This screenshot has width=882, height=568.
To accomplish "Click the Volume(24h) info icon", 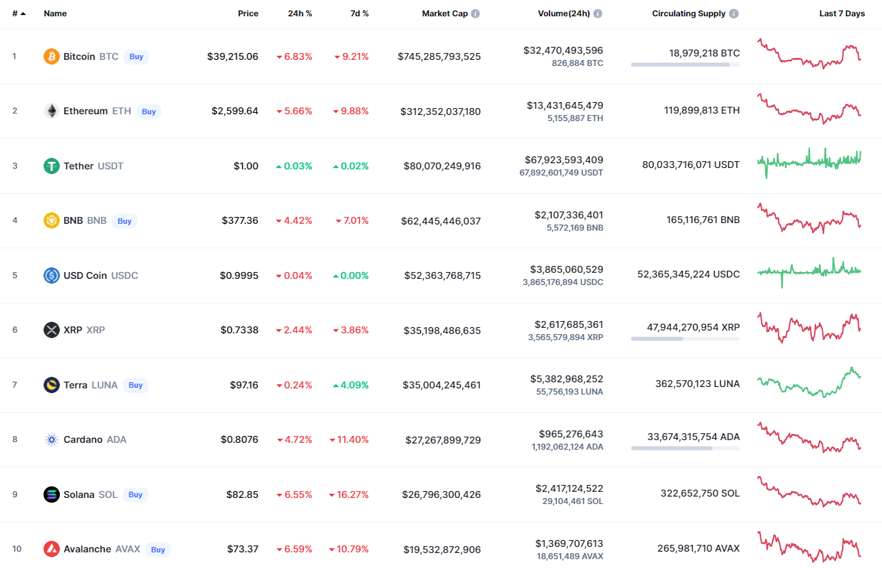I will coord(597,14).
